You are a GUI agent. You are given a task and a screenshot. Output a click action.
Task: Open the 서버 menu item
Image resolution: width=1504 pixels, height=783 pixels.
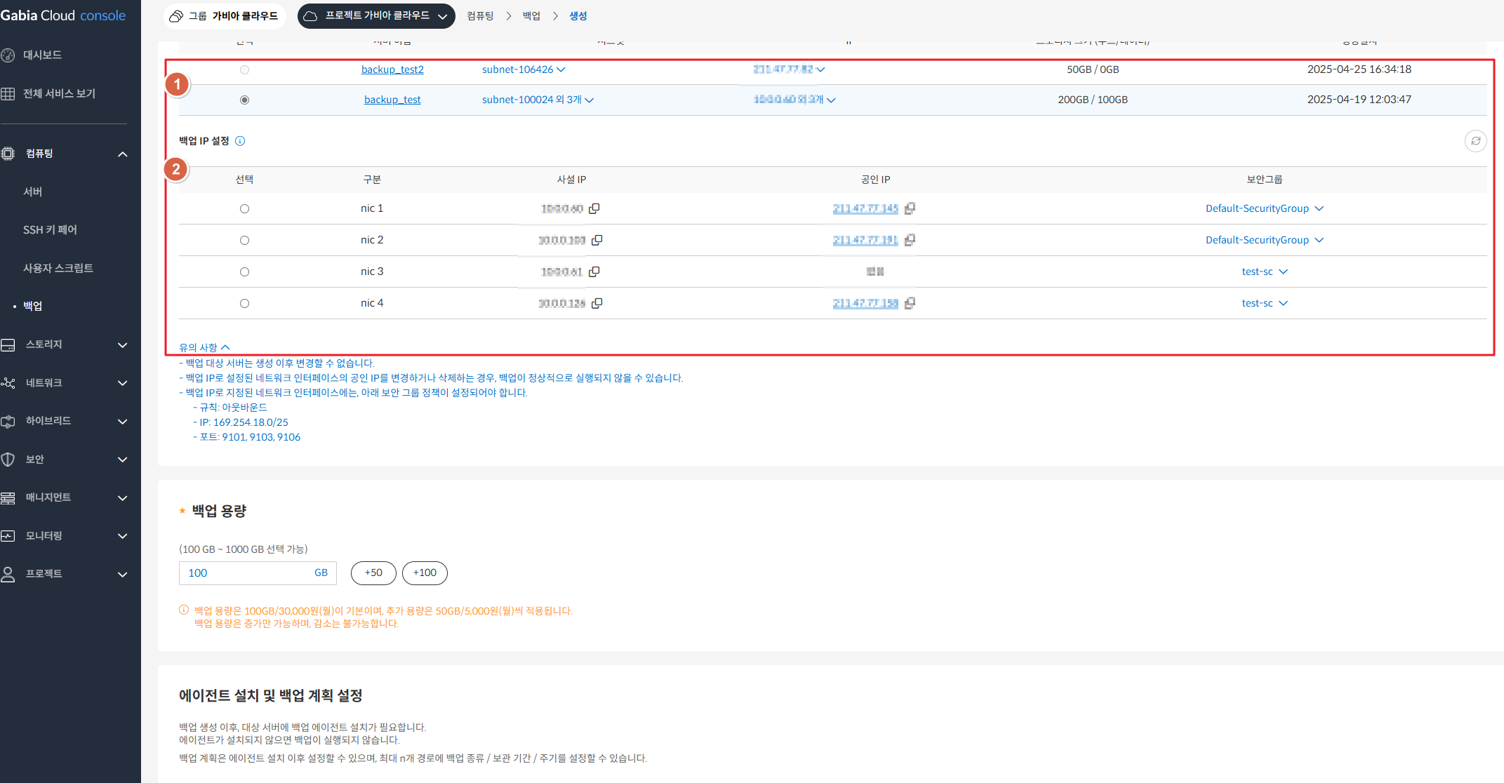pyautogui.click(x=33, y=192)
